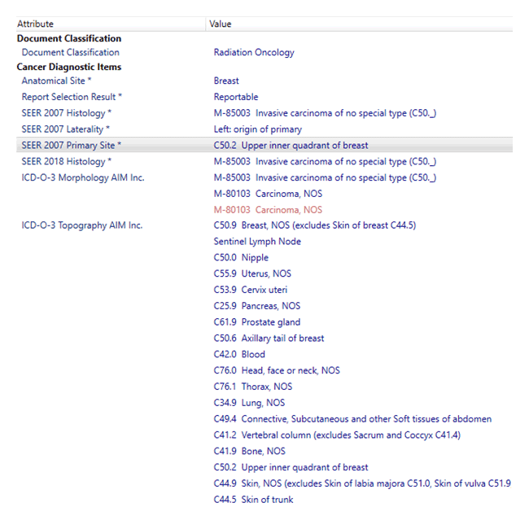Select the ICD-O-3 Topography AIM Inc. attribute
The height and width of the screenshot is (529, 529).
82,225
